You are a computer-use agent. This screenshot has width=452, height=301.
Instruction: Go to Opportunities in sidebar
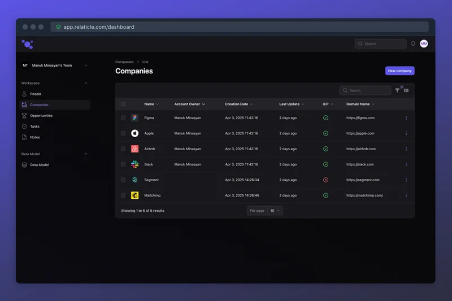tap(41, 116)
